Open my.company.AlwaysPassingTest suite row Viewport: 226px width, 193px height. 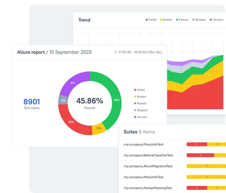172,188
